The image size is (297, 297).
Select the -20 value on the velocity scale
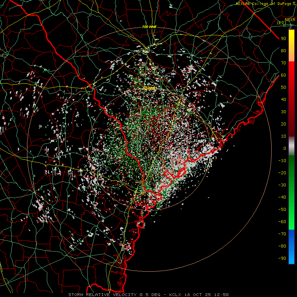click(282, 173)
